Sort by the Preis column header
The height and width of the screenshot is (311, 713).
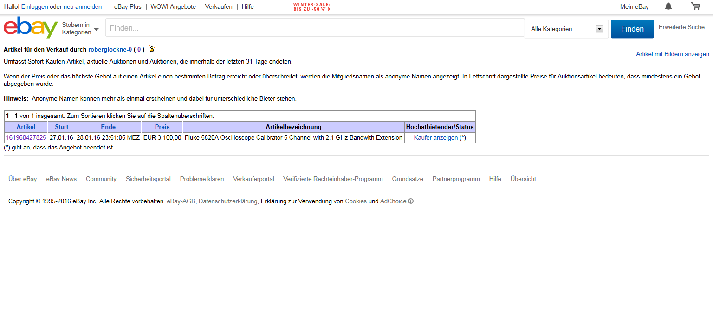pyautogui.click(x=162, y=127)
